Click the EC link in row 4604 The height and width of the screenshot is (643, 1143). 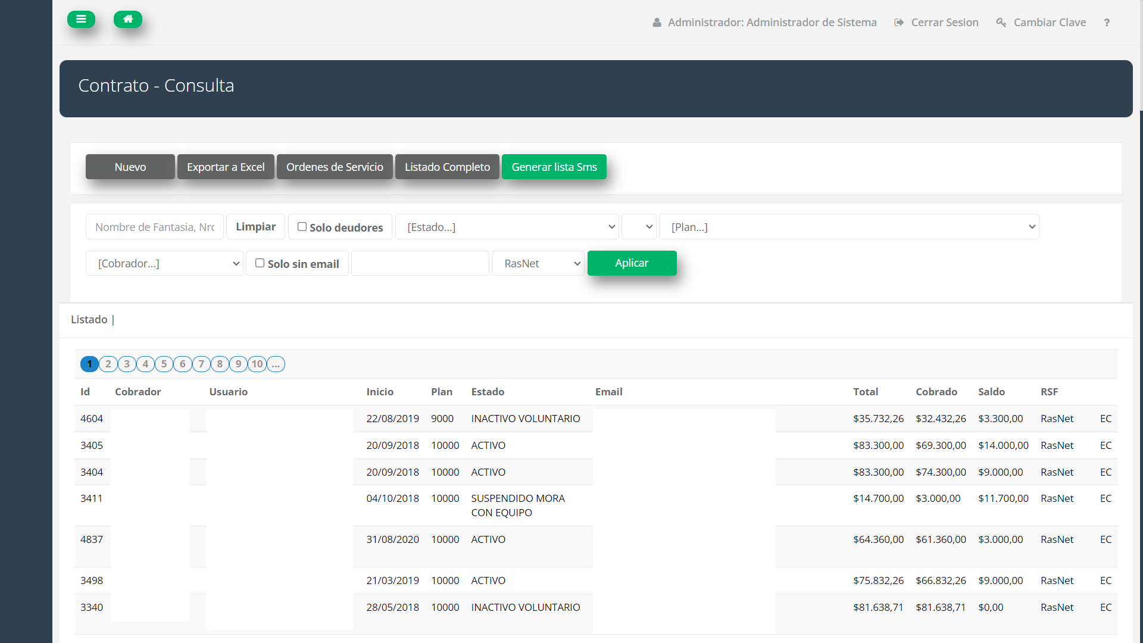pyautogui.click(x=1106, y=419)
